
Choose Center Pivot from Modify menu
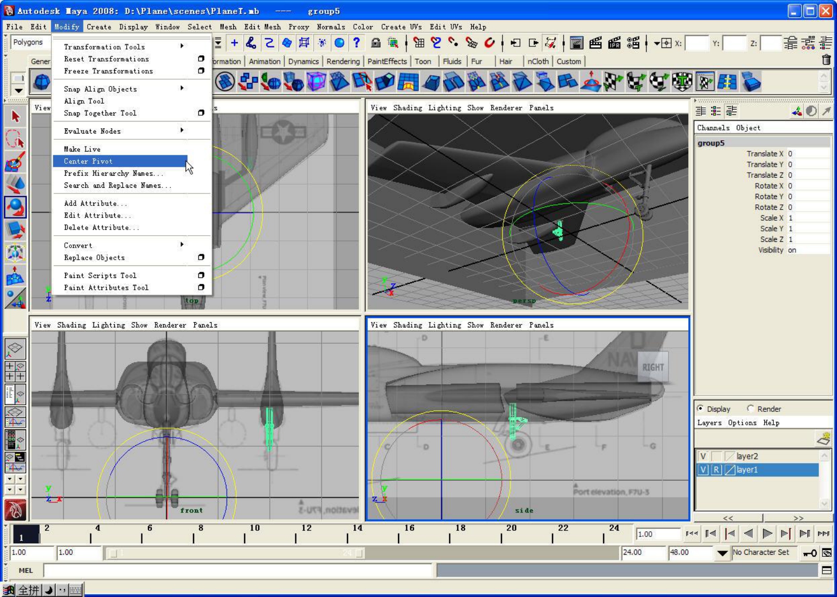(120, 161)
